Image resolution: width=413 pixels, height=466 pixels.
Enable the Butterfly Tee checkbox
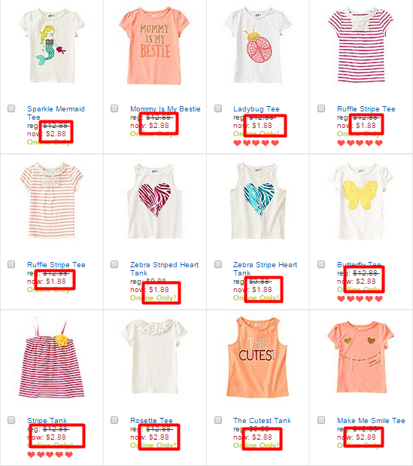point(321,264)
